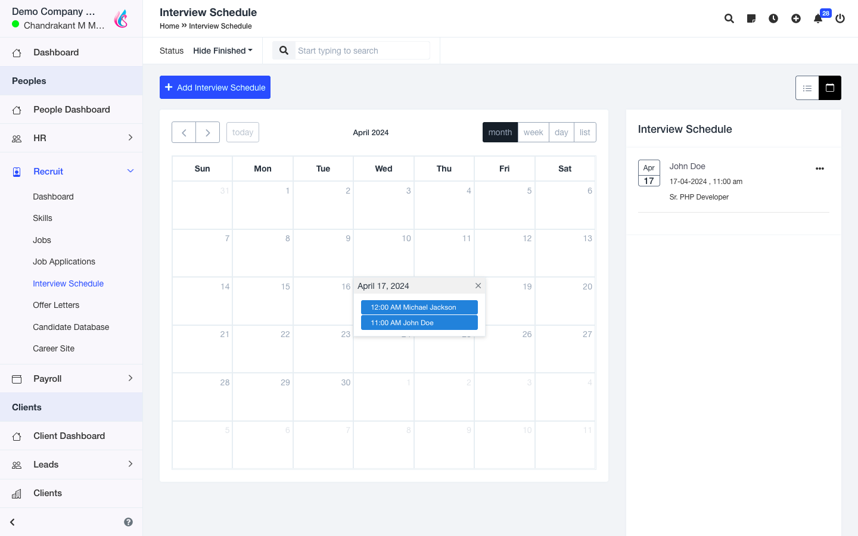Viewport: 858px width, 536px height.
Task: Open the notifications bell
Action: [818, 18]
